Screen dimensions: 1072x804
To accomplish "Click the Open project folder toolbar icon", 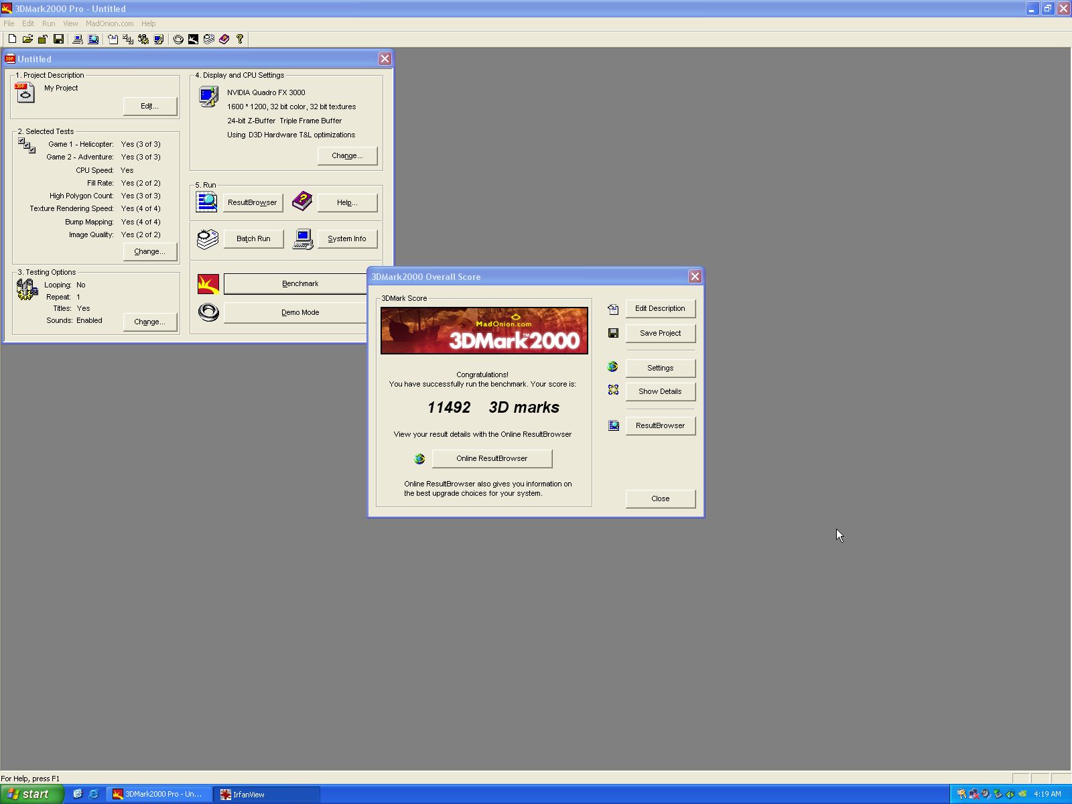I will click(27, 40).
